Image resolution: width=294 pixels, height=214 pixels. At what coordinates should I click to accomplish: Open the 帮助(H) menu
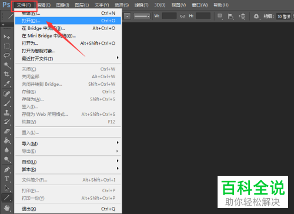[221, 5]
